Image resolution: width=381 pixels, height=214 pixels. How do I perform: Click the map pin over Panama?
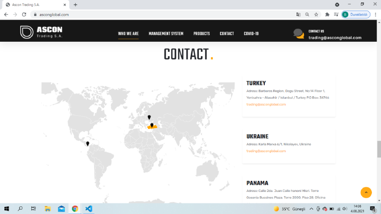(x=88, y=143)
